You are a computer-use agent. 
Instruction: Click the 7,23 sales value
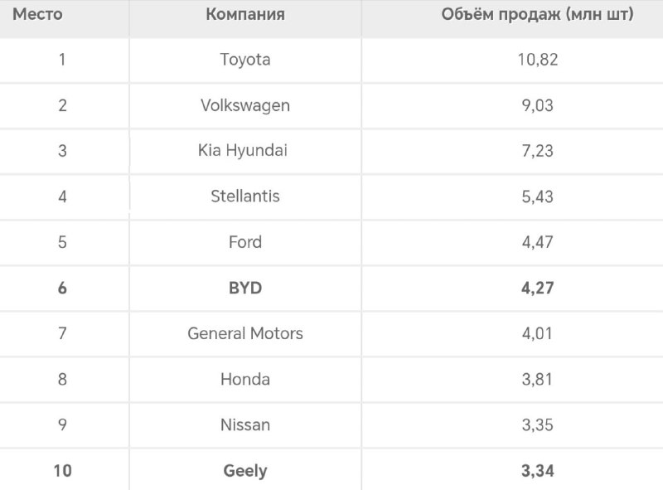[537, 151]
